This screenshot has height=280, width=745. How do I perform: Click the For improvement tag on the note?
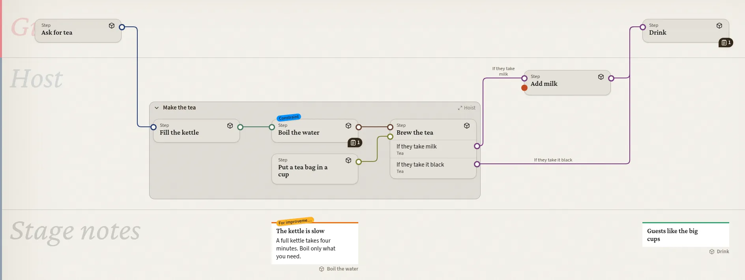tap(295, 221)
